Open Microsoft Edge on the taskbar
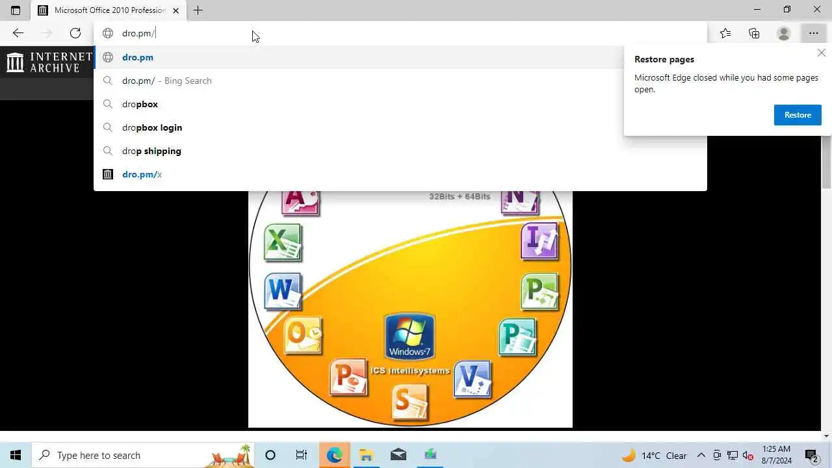This screenshot has width=832, height=468. point(334,455)
